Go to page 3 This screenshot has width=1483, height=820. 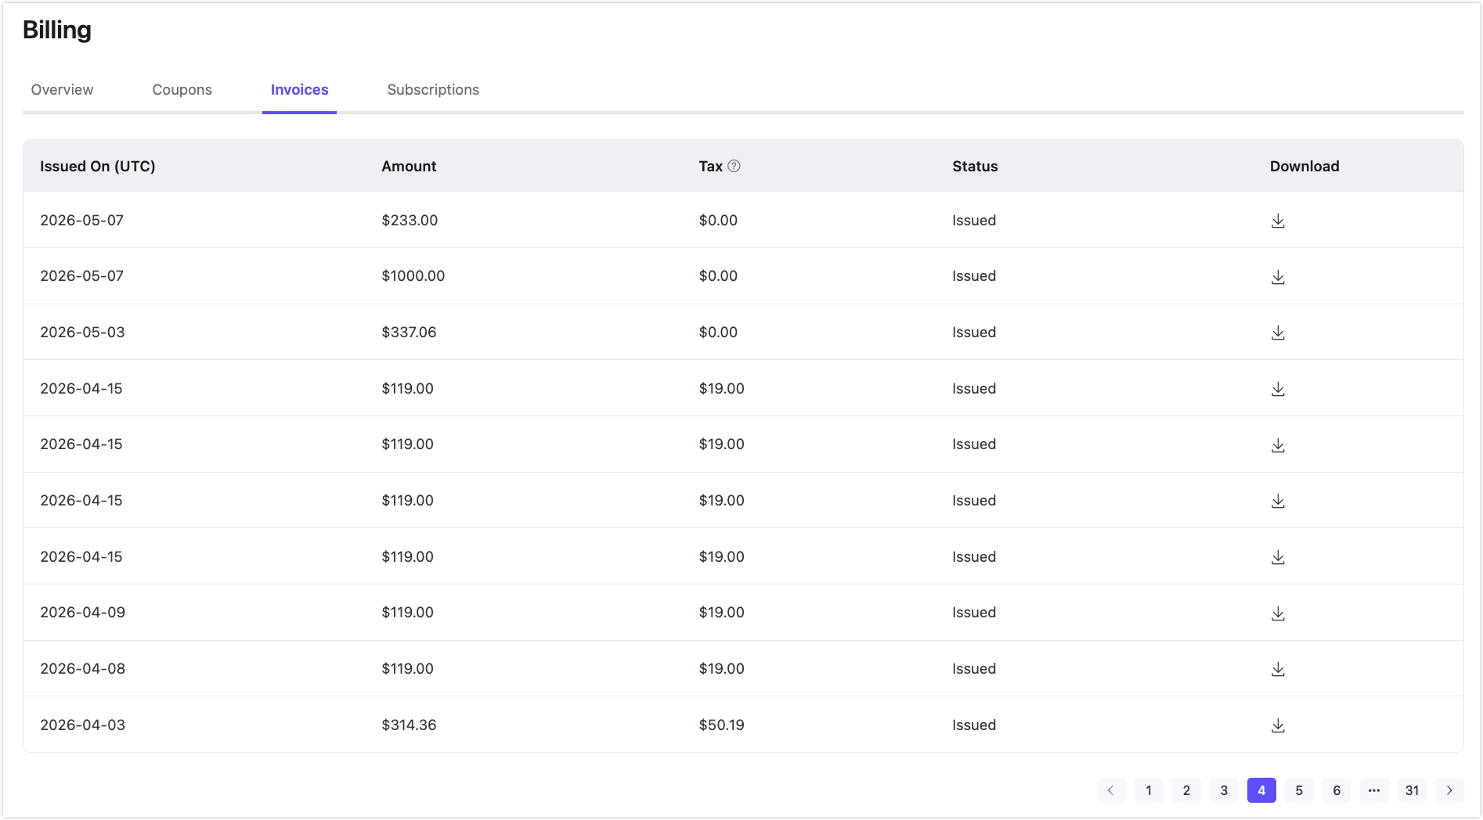1224,790
